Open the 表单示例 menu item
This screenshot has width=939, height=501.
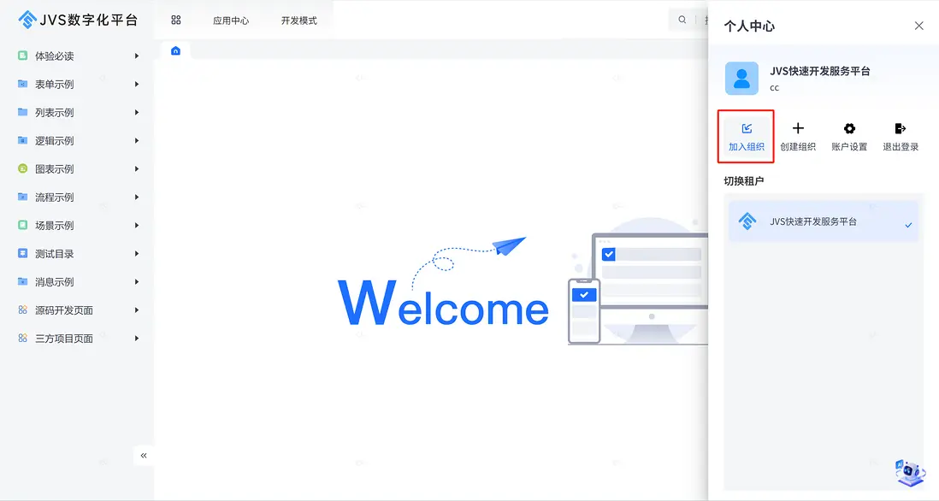(79, 84)
